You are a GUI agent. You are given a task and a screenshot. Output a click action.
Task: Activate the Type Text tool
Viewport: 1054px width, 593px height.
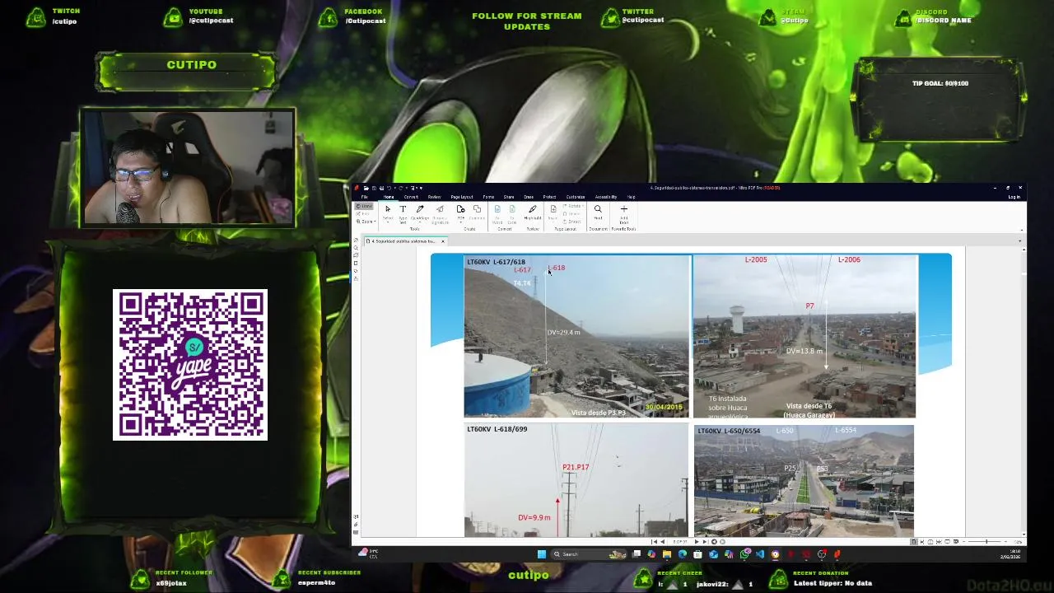click(403, 212)
